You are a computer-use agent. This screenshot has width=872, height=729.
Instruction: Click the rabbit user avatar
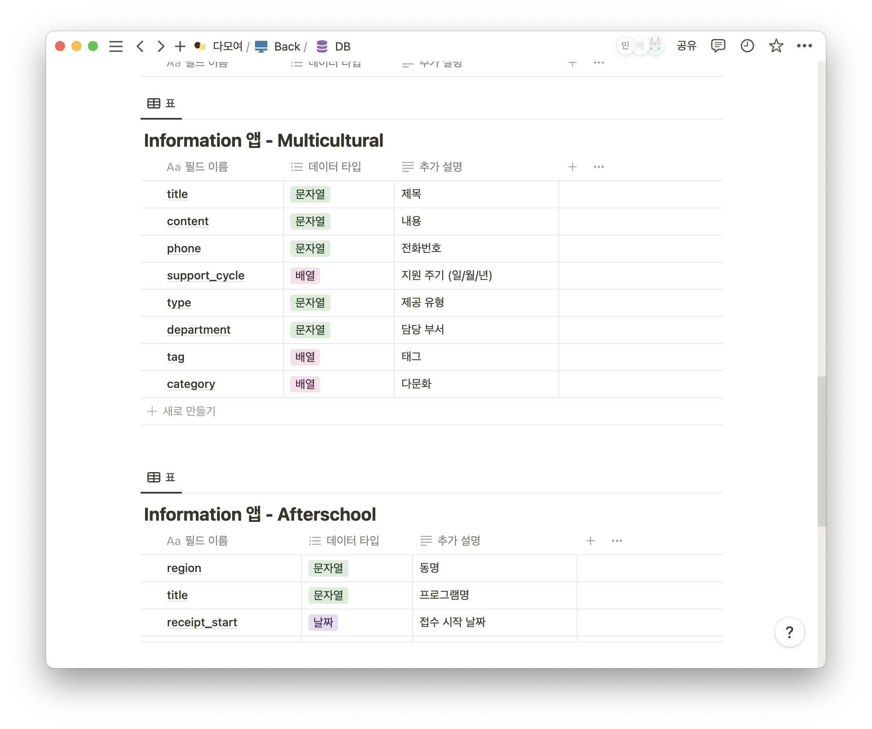655,46
